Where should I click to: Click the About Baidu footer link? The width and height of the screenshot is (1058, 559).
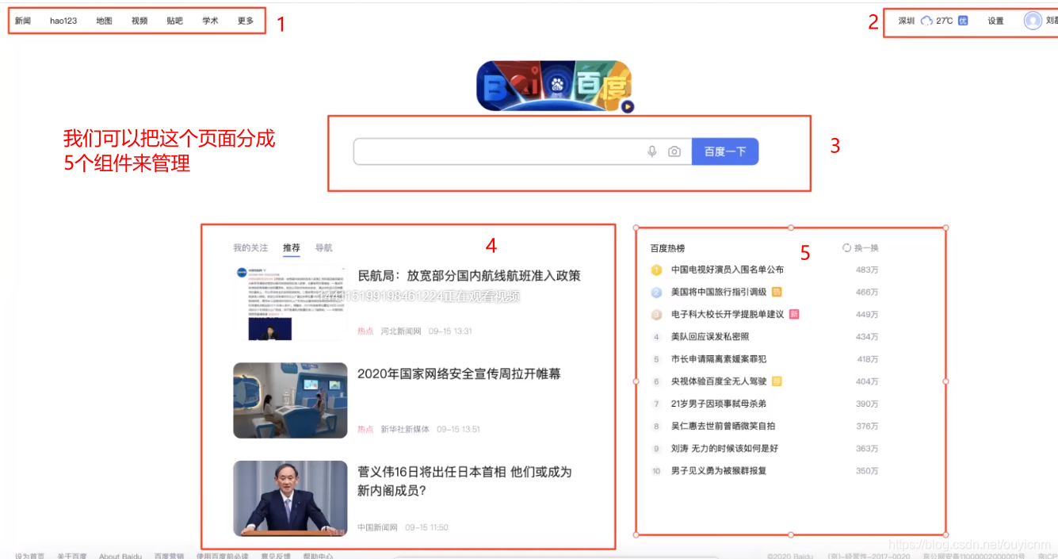pyautogui.click(x=120, y=556)
